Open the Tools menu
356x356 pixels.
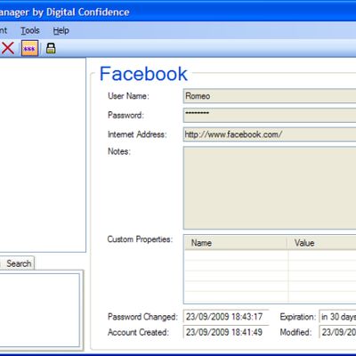click(30, 30)
